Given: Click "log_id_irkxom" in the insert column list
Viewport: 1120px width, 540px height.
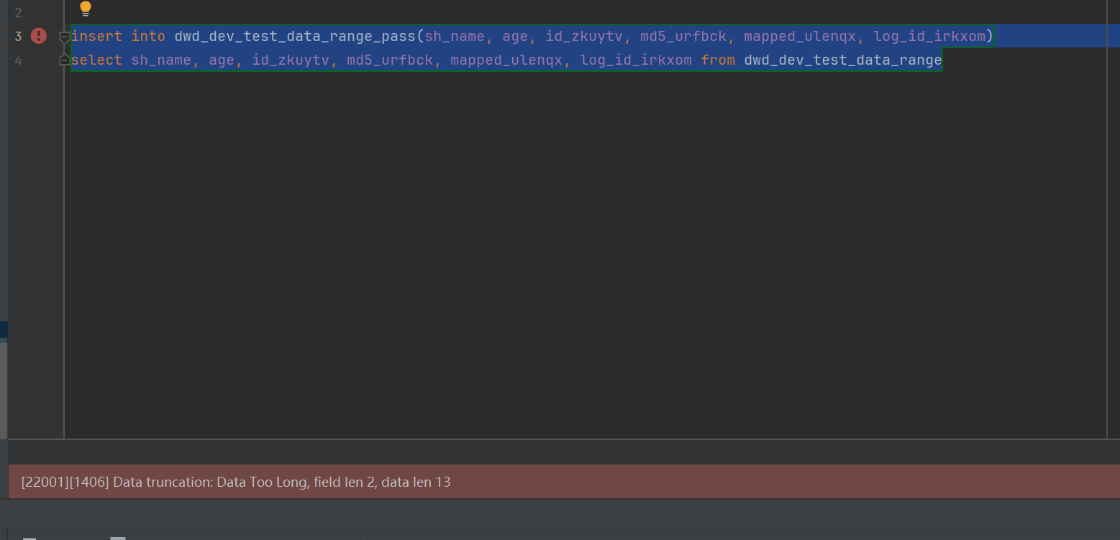Looking at the screenshot, I should point(929,36).
